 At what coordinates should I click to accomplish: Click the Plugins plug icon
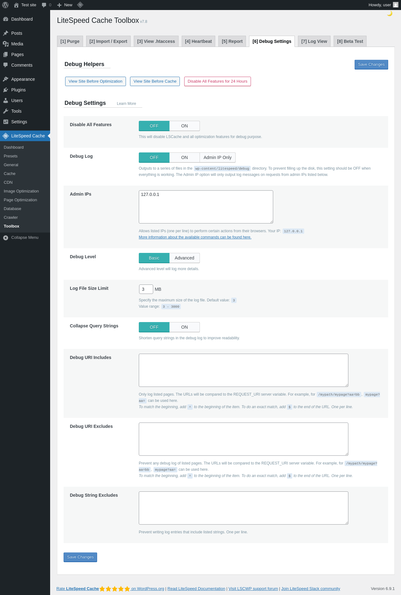[6, 90]
